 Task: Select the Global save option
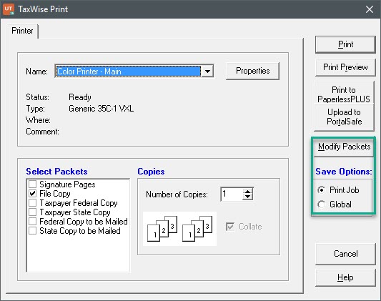point(321,204)
